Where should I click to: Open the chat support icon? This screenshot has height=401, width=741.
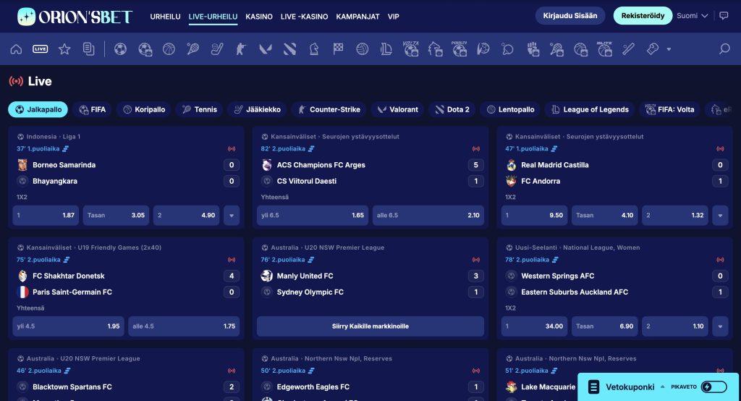[x=724, y=16]
